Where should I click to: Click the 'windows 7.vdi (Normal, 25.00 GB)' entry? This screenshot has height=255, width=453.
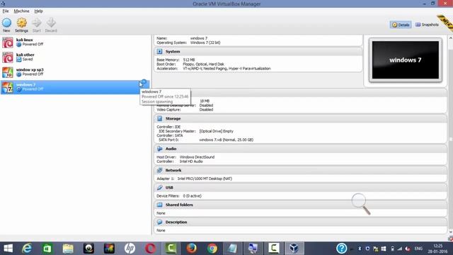point(226,140)
